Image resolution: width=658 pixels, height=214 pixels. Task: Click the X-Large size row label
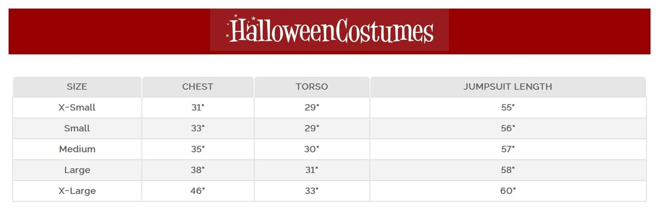point(77,191)
